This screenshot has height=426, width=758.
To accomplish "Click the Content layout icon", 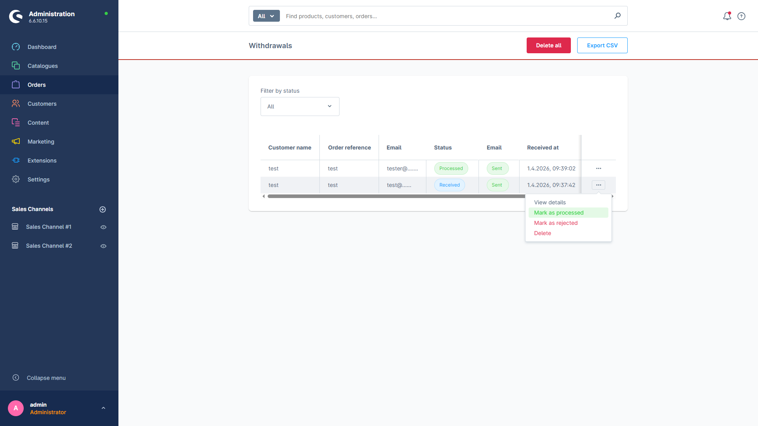I will coord(16,123).
